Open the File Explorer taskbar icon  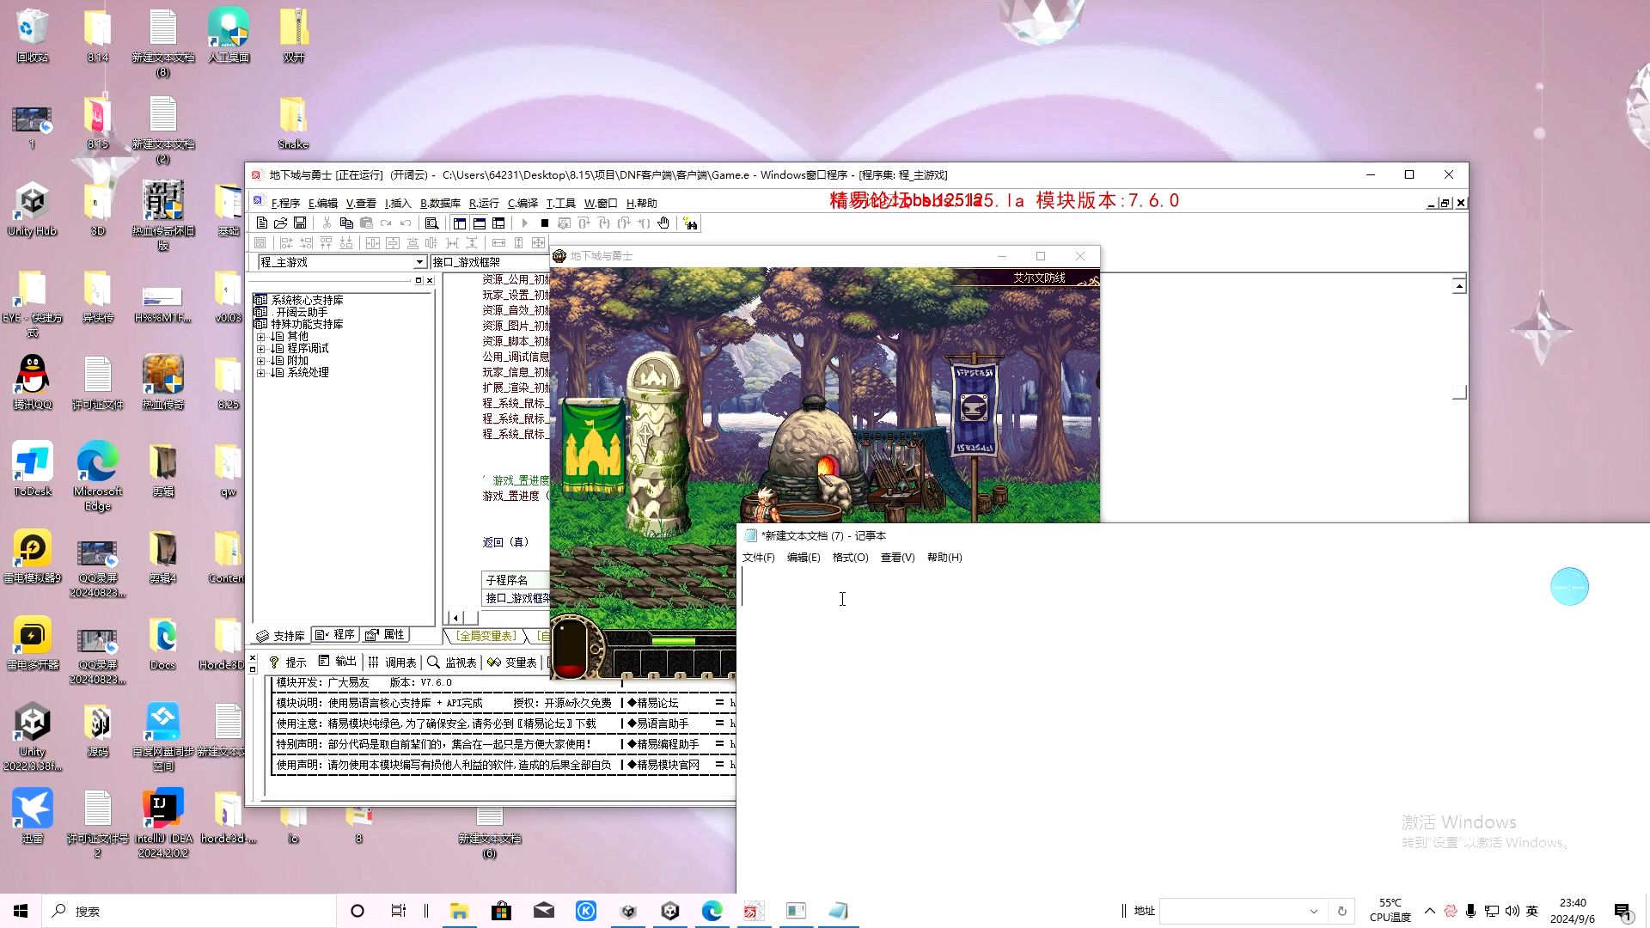coord(459,911)
